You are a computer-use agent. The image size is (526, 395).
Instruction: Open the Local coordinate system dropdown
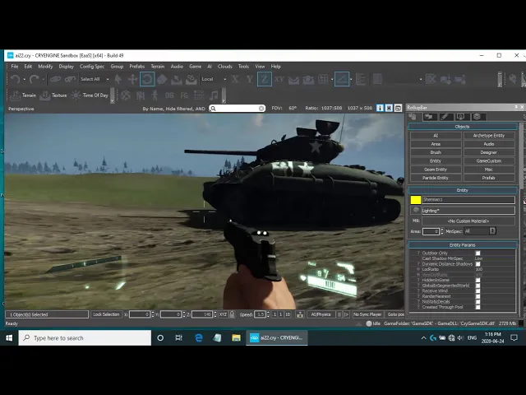(214, 79)
